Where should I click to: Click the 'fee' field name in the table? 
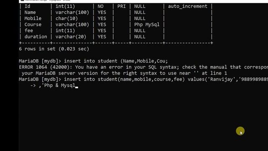(x=28, y=31)
